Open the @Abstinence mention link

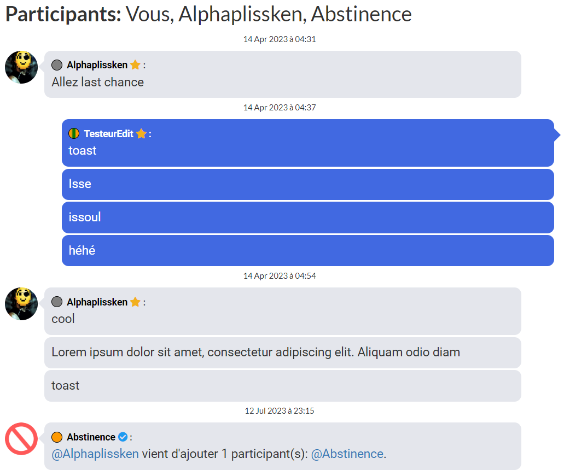coord(347,454)
